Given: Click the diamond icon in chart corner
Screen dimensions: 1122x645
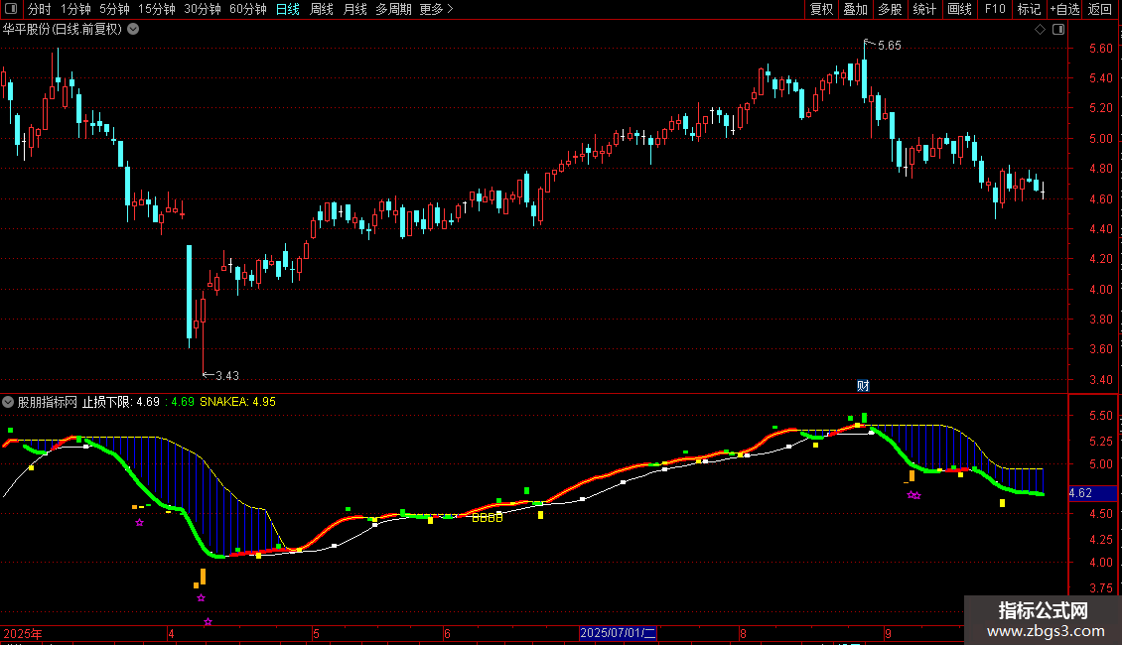Looking at the screenshot, I should coord(1041,30).
